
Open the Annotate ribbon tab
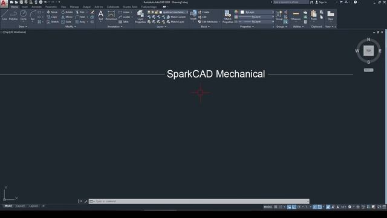36,7
